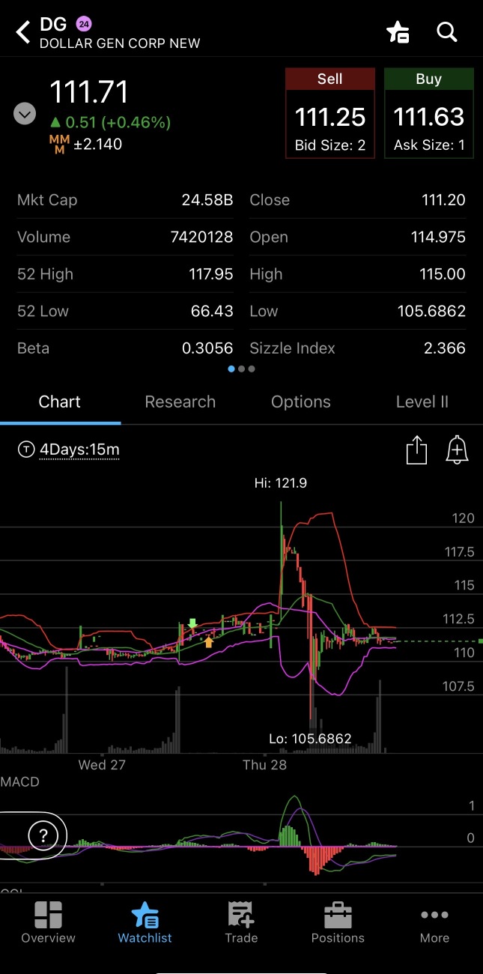This screenshot has width=483, height=974.
Task: Create a price alert with bell icon
Action: click(457, 450)
